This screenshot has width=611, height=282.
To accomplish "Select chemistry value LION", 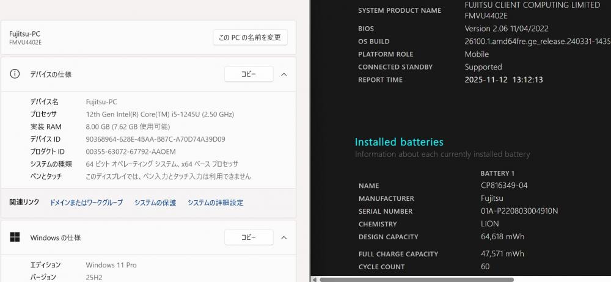I will point(490,224).
